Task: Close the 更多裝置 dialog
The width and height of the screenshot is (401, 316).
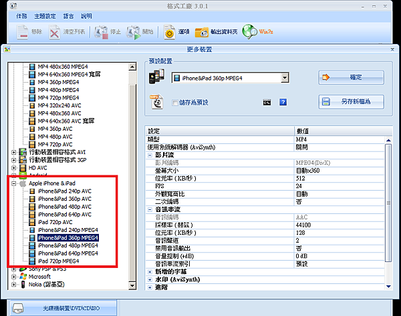Action: pos(392,49)
